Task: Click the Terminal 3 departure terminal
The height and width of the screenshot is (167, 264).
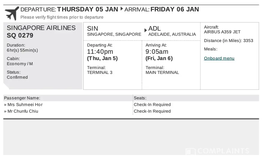Action: click(x=100, y=72)
